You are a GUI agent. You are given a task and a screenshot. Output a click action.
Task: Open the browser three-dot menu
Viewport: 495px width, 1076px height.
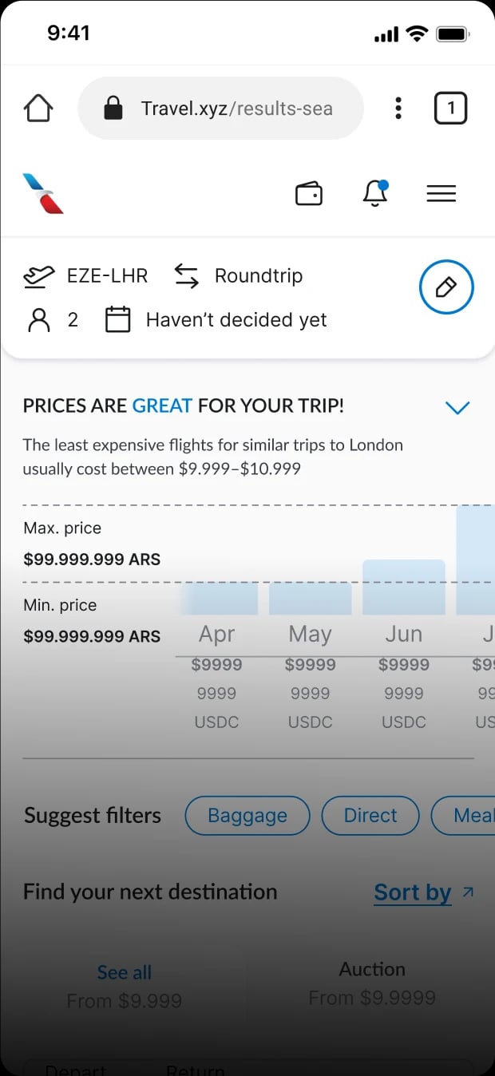tap(398, 109)
